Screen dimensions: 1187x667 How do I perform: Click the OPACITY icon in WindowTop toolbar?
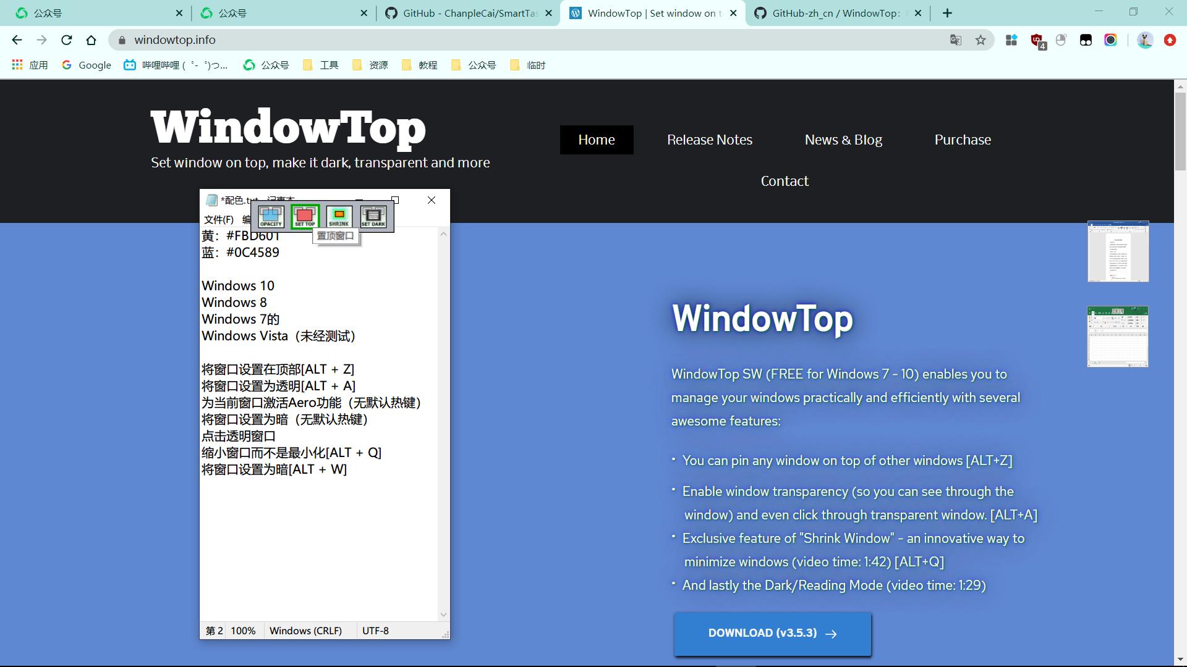pyautogui.click(x=271, y=214)
